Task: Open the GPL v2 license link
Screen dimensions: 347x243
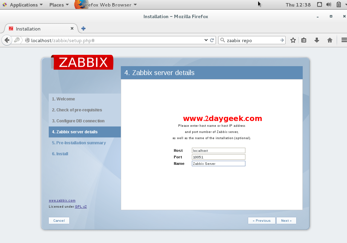Action: (81, 207)
